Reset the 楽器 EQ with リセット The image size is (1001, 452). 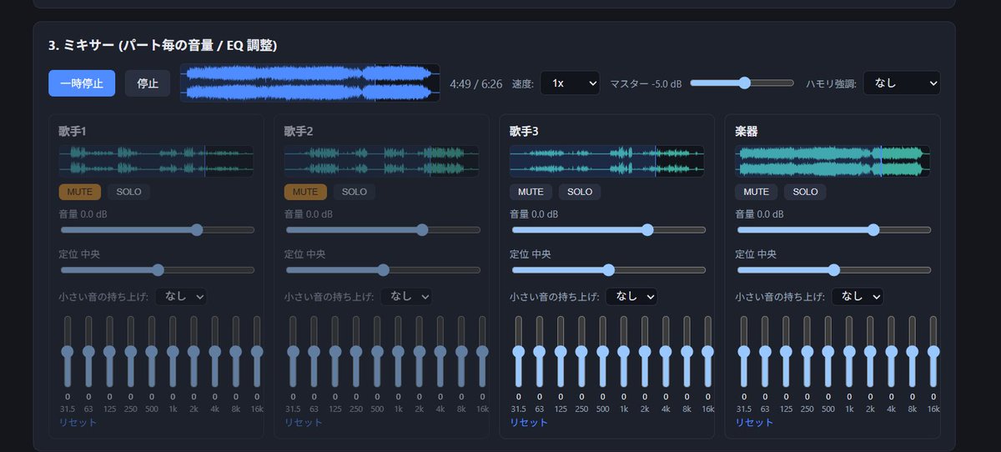(x=753, y=422)
